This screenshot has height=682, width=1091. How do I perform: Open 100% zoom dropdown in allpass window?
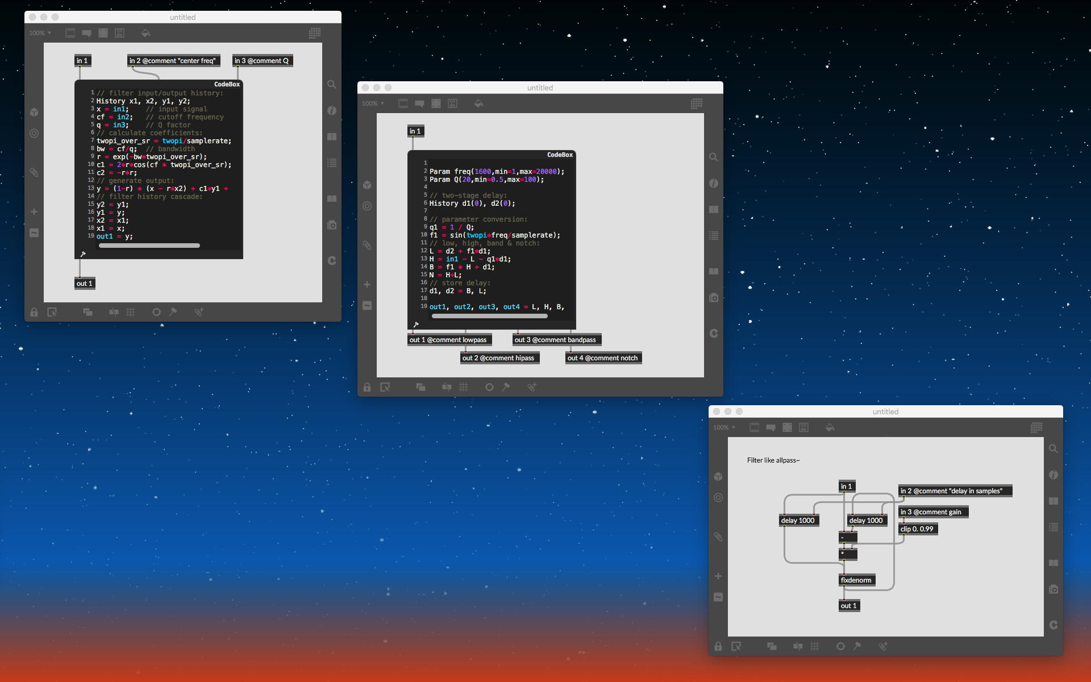pyautogui.click(x=724, y=427)
